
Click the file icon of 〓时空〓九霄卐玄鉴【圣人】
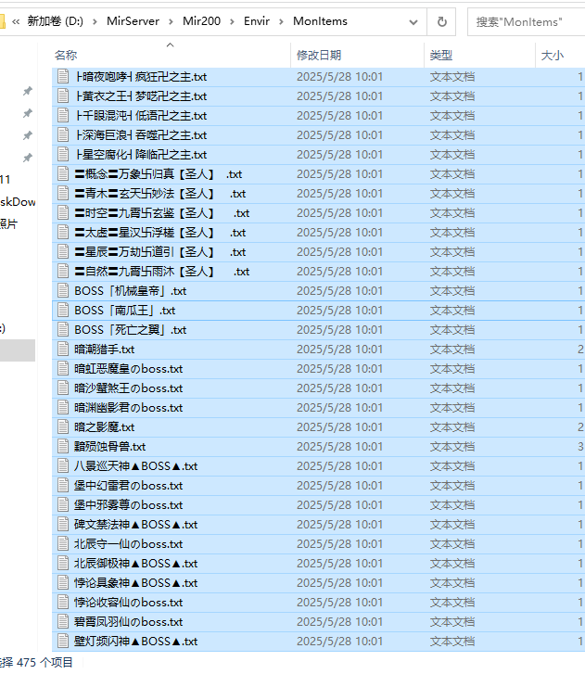63,213
